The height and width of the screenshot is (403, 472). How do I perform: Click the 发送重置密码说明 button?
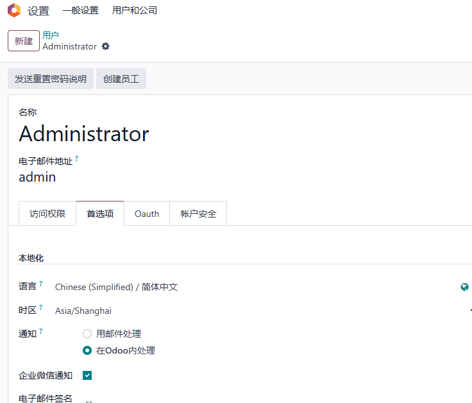(51, 79)
